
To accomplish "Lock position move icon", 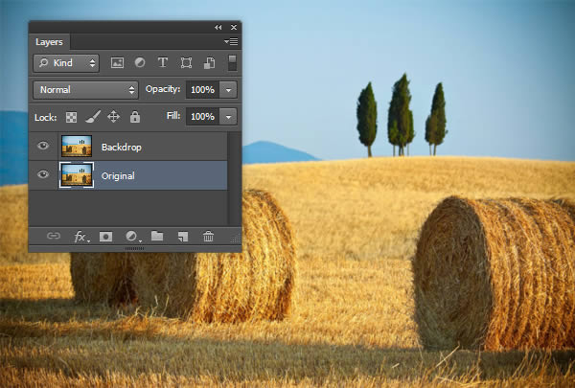I will (113, 117).
